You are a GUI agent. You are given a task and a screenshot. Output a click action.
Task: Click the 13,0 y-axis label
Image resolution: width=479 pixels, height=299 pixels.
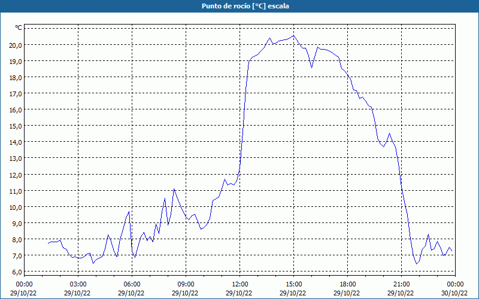pos(16,158)
